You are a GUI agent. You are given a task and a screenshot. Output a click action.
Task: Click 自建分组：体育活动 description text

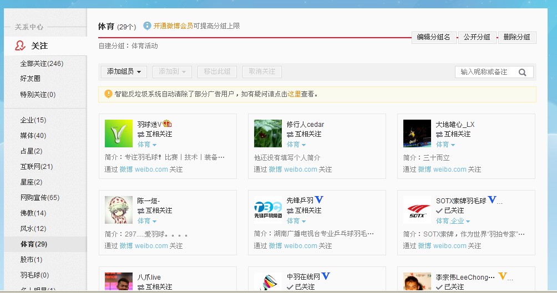coord(128,46)
